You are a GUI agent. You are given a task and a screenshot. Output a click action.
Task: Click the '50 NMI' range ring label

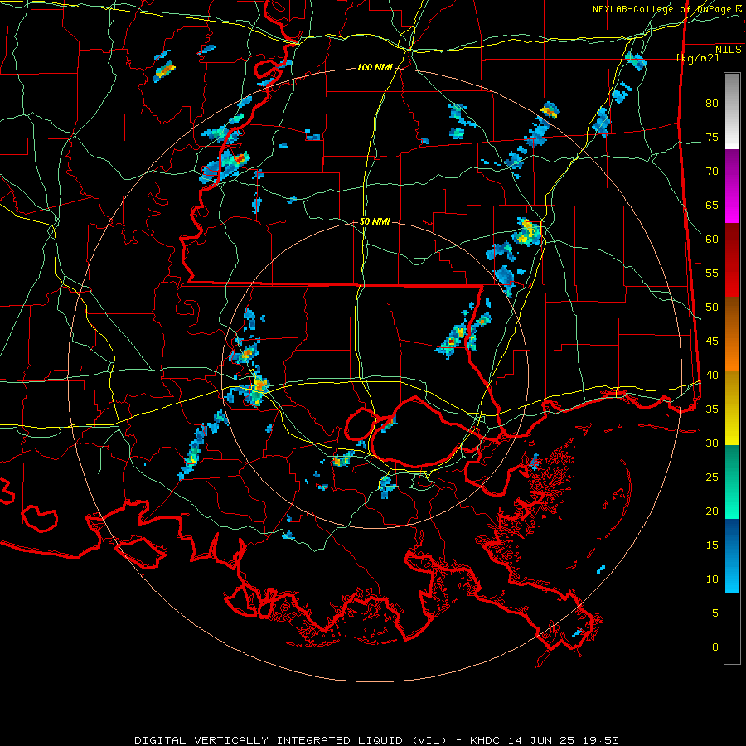point(375,221)
